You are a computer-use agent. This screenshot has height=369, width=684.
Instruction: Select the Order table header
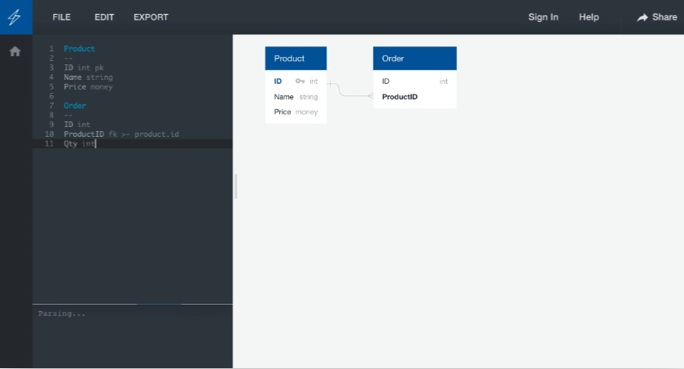tap(414, 59)
